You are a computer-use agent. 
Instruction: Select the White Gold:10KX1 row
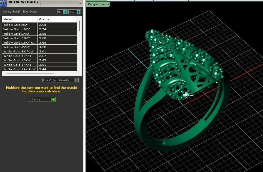[39, 56]
